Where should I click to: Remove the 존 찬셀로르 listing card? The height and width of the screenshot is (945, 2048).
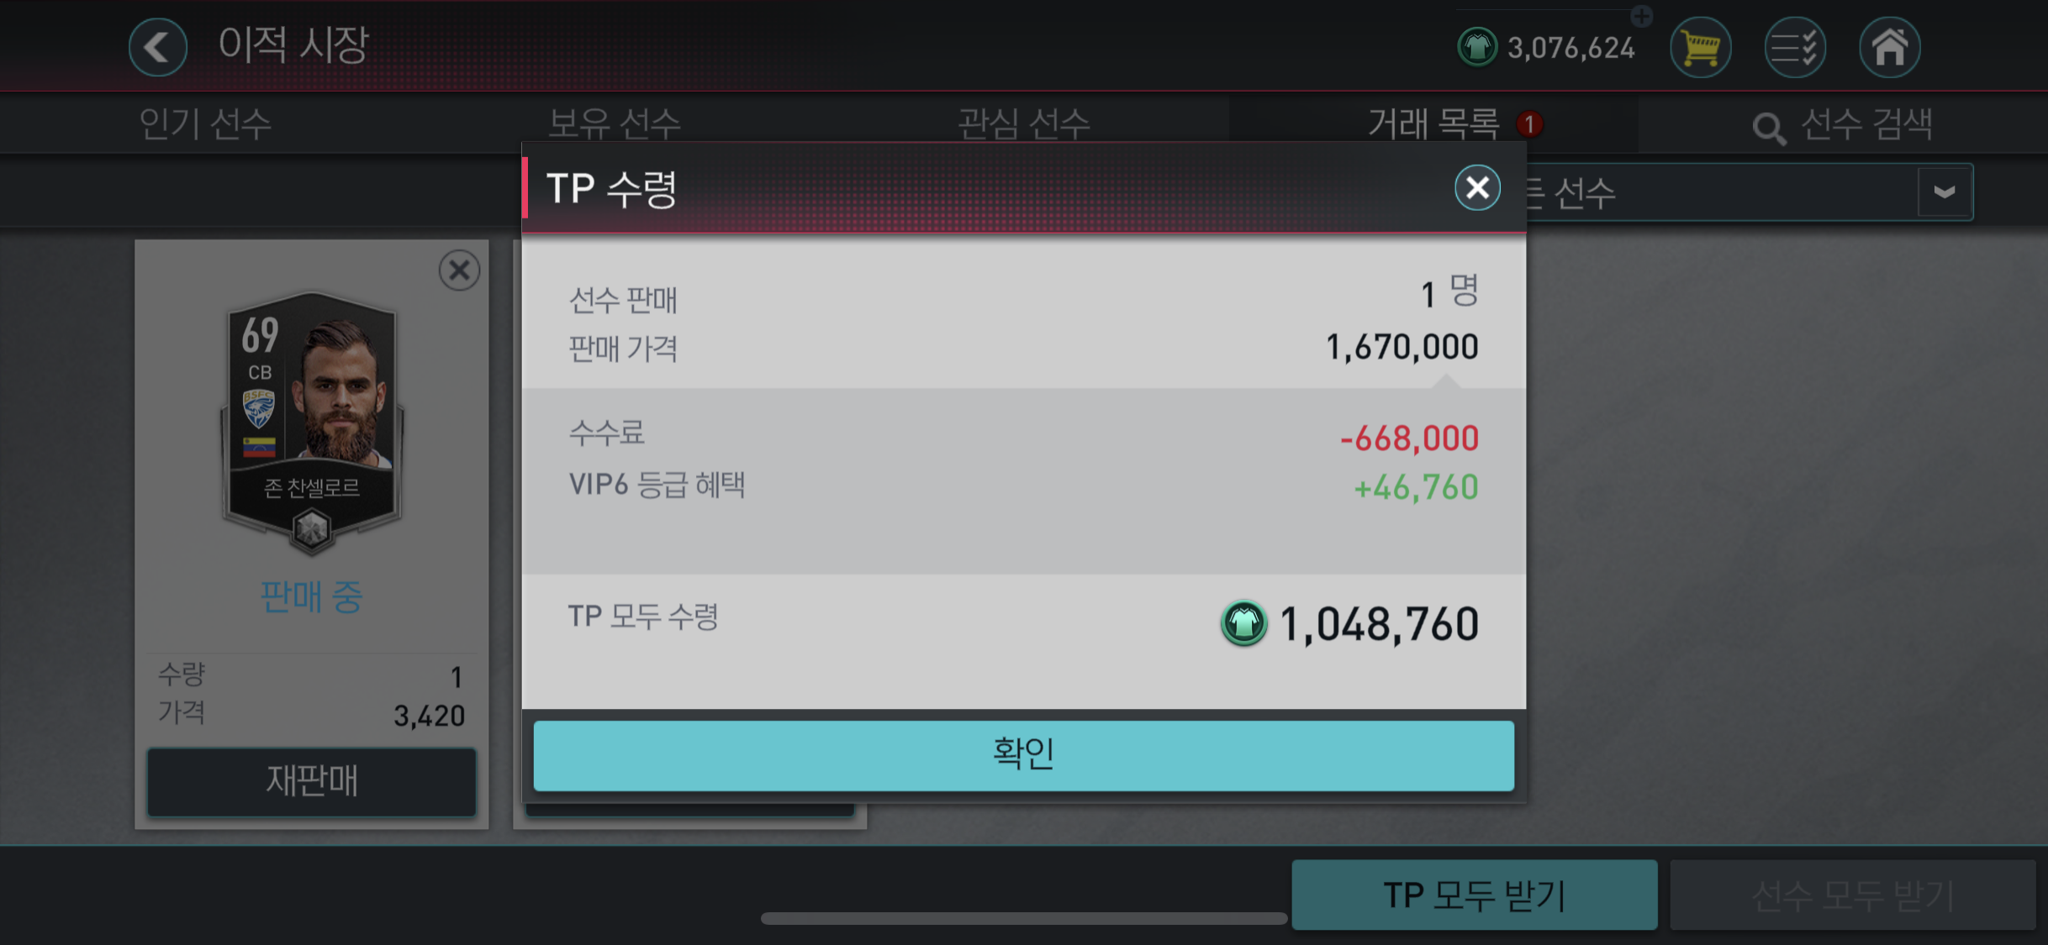(459, 270)
